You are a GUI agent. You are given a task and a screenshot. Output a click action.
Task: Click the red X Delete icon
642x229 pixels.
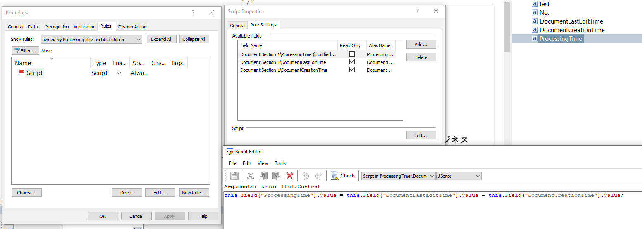[x=290, y=176]
